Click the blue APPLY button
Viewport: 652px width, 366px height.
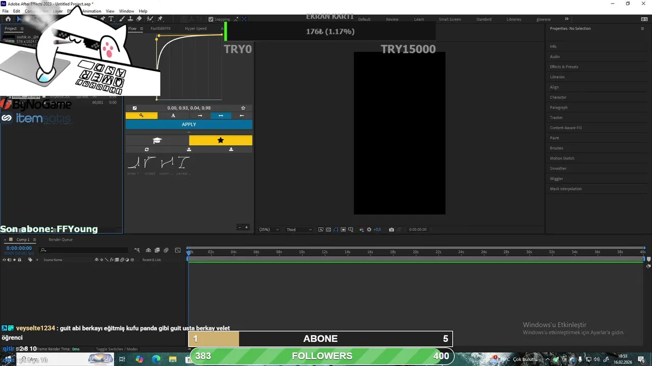[x=189, y=125]
